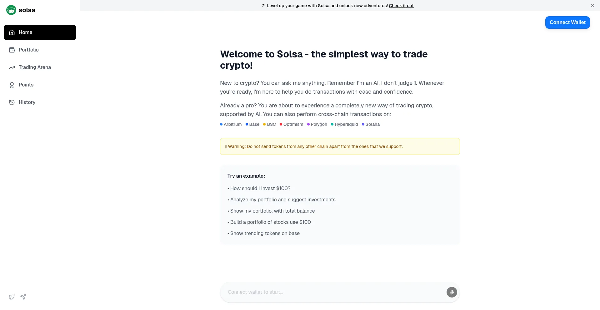The image size is (600, 310).
Task: Select the Home house icon
Action: (x=12, y=32)
